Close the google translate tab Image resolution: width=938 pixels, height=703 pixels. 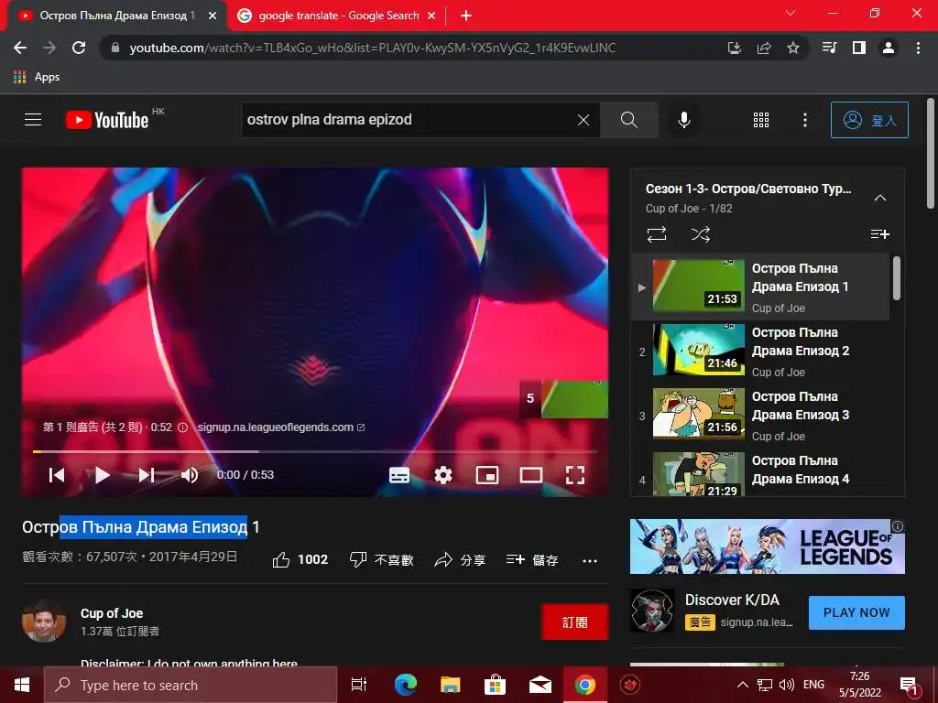click(x=431, y=16)
